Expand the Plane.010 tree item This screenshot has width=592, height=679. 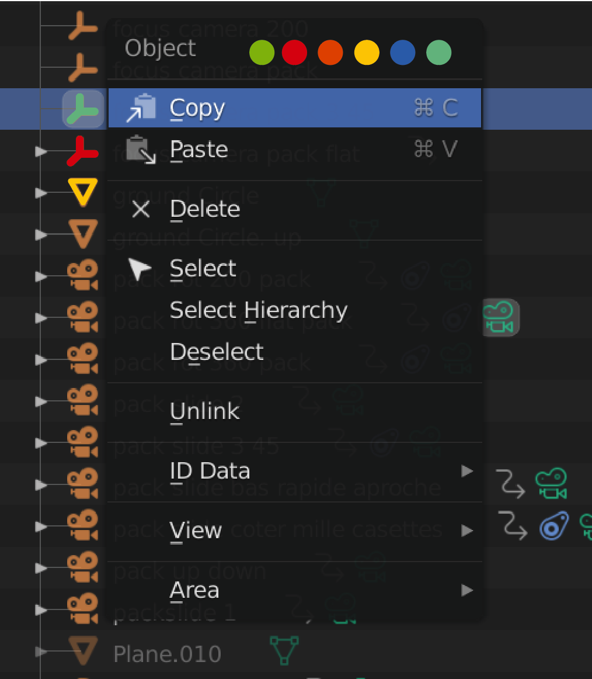coord(41,651)
